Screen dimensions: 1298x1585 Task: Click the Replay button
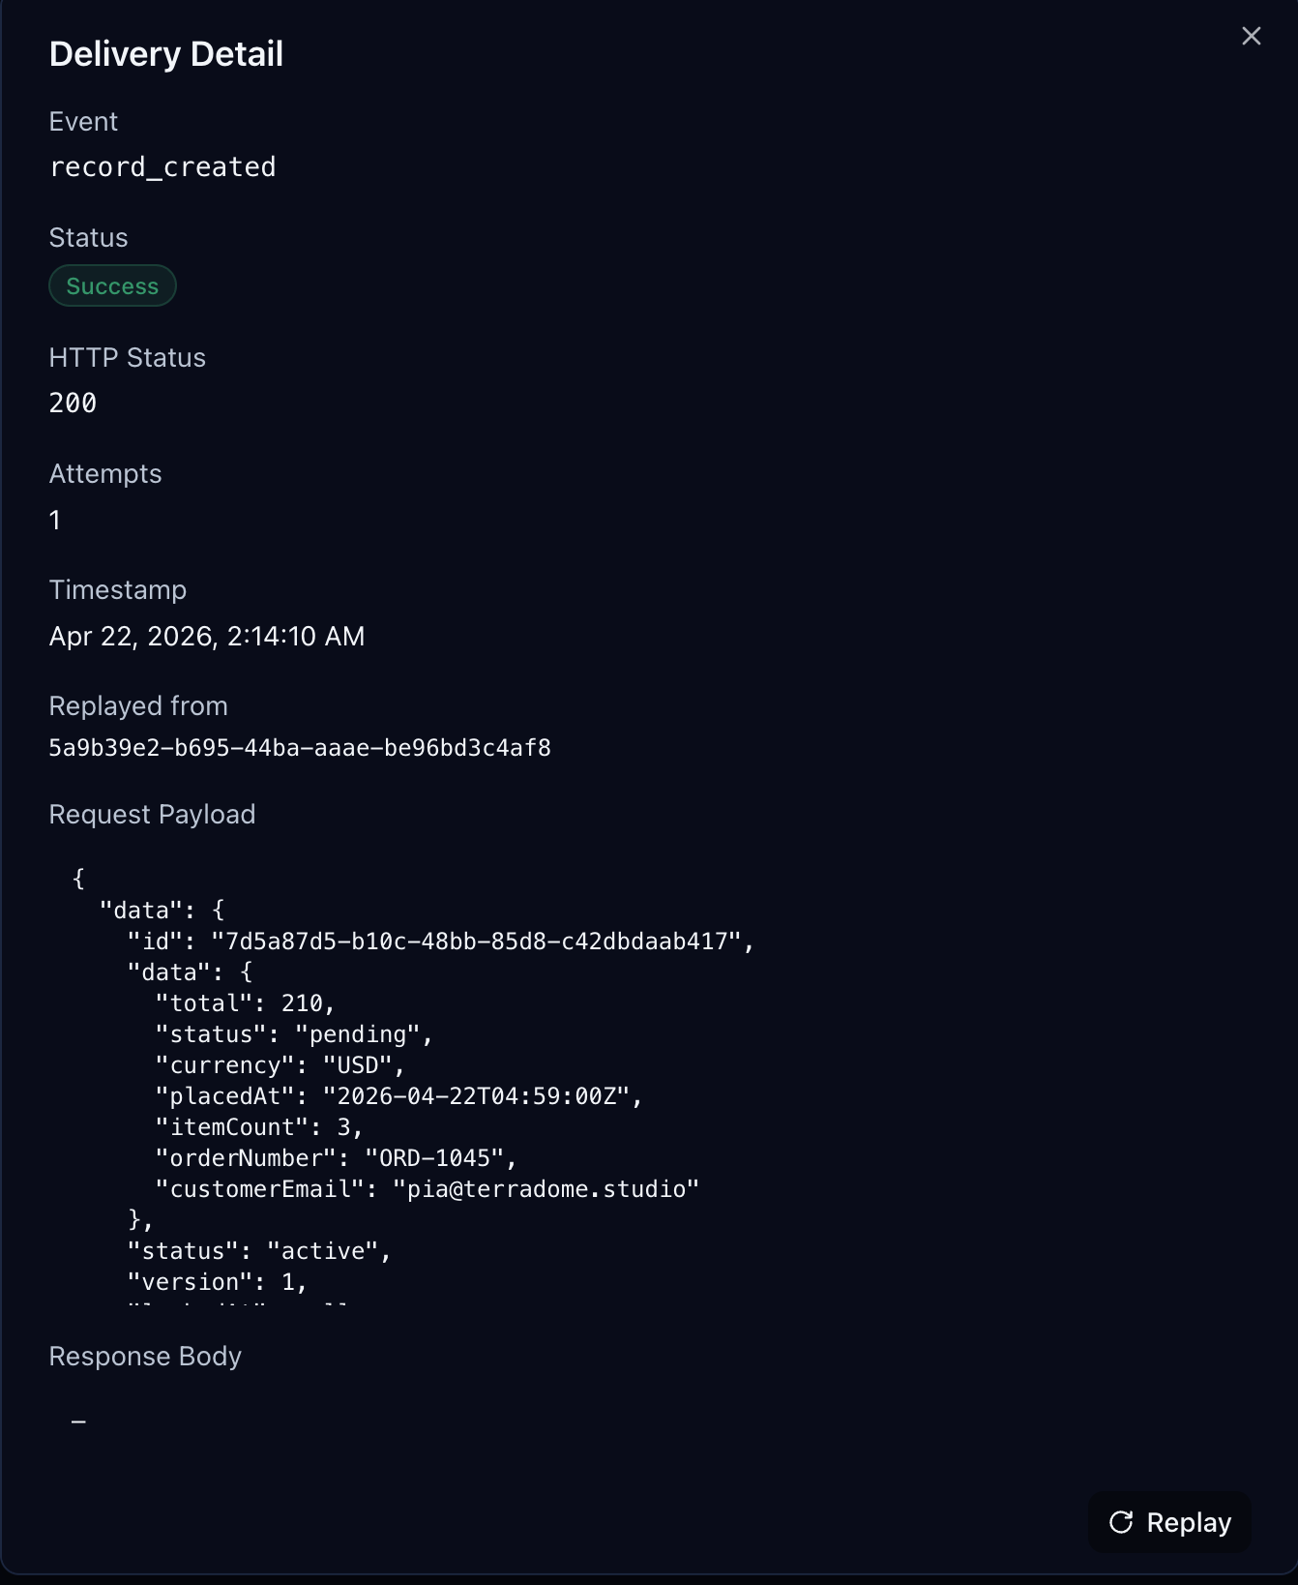(1169, 1522)
